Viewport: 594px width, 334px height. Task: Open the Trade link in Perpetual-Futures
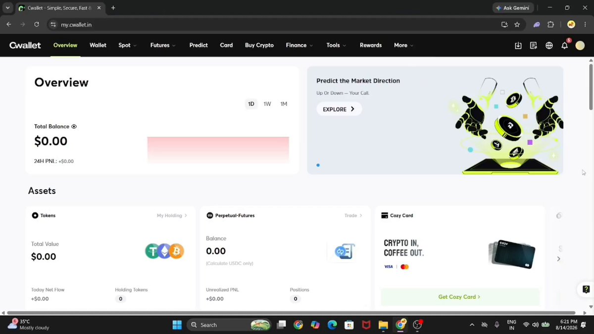click(353, 216)
